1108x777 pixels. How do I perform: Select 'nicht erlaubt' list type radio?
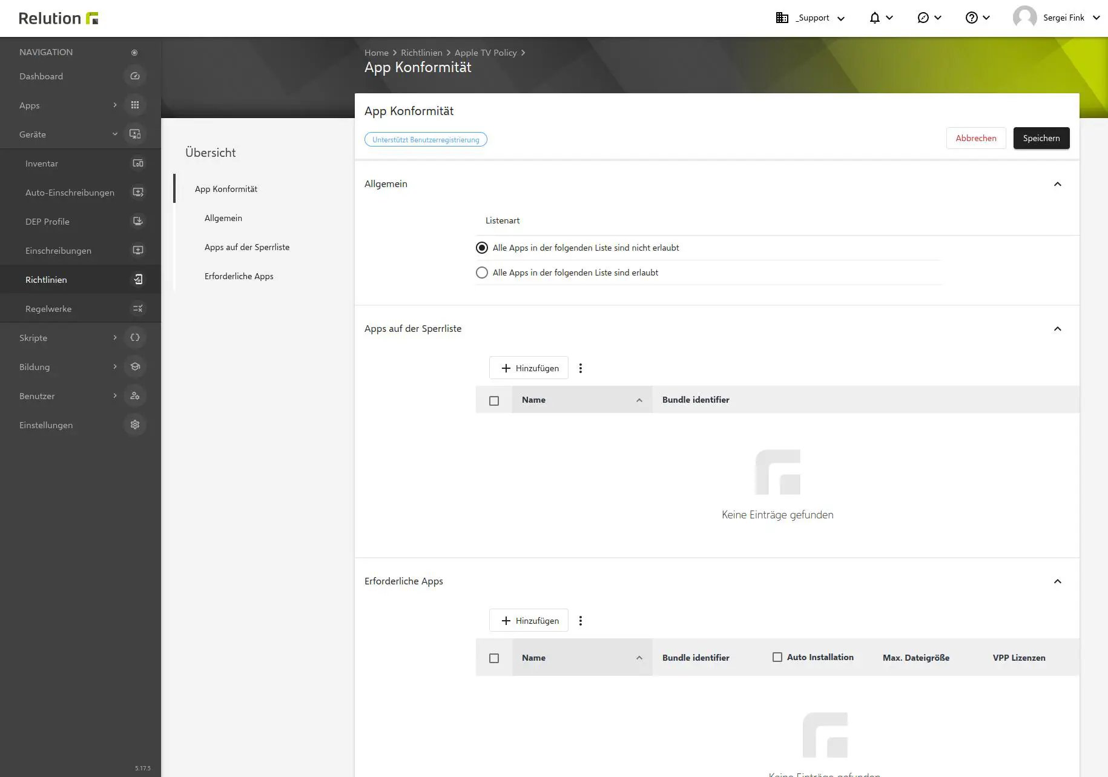[x=482, y=248]
